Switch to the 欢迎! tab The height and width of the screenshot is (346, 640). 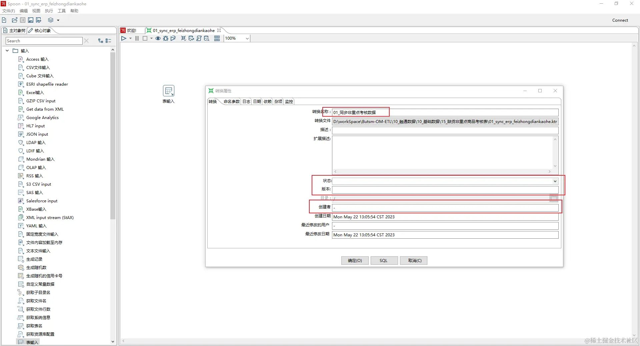[129, 30]
